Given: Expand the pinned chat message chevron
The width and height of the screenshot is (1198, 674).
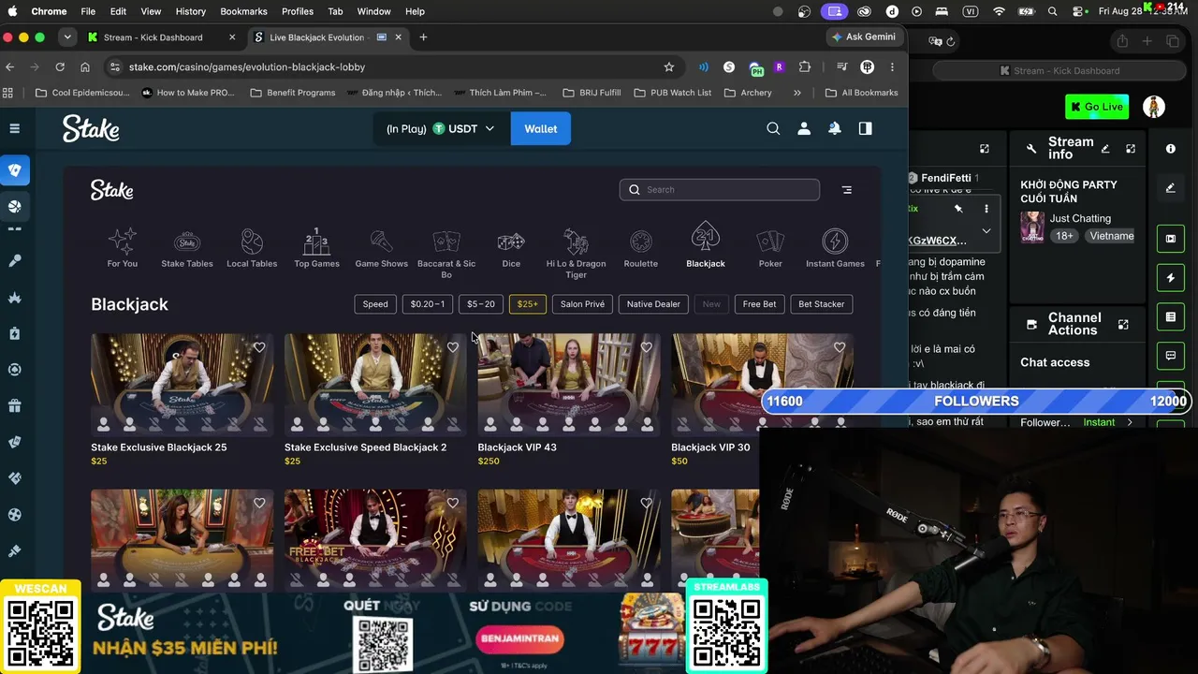Looking at the screenshot, I should pyautogui.click(x=986, y=231).
